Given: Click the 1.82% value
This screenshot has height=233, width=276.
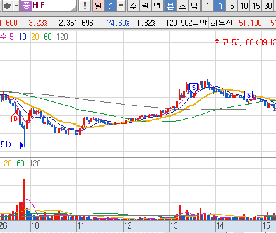Looking at the screenshot, I should click(147, 23).
